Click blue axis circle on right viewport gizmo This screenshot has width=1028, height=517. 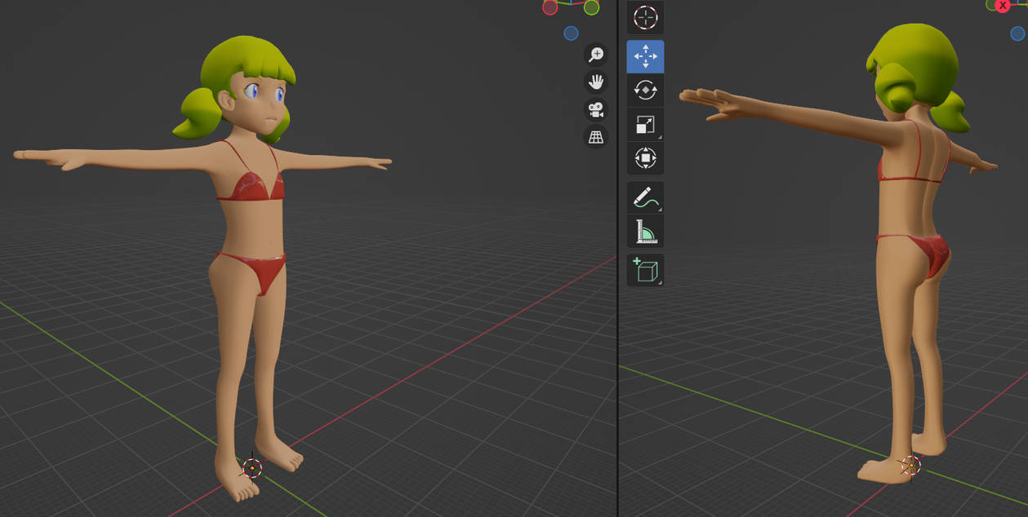pyautogui.click(x=1017, y=33)
